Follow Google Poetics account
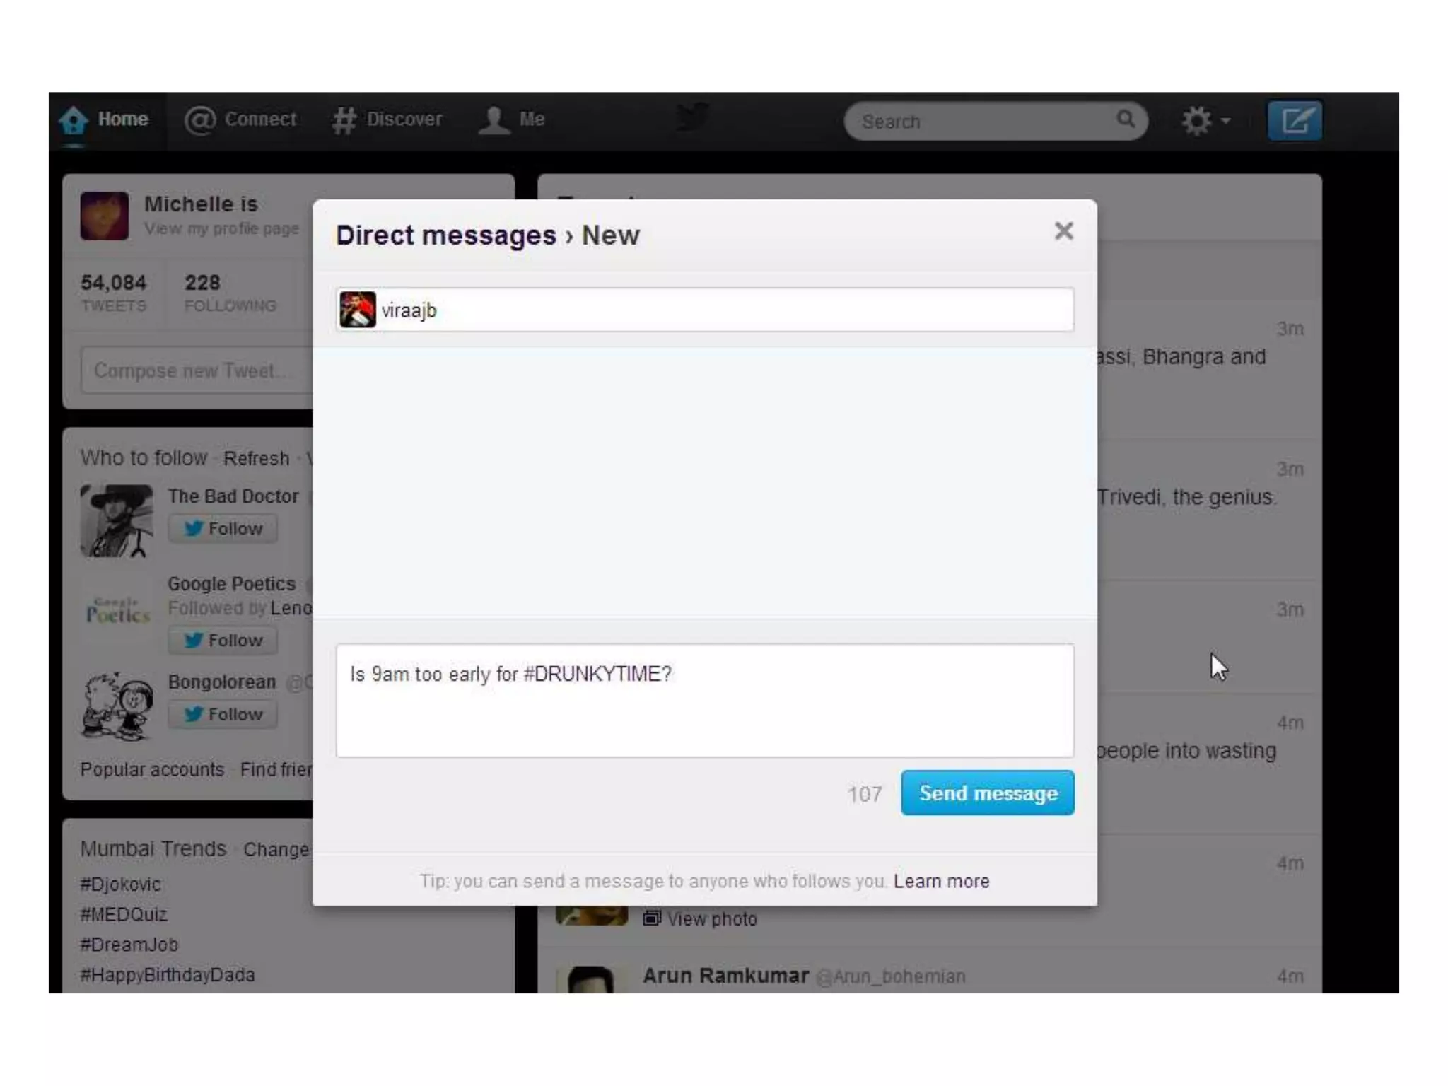The image size is (1448, 1086). [x=223, y=641]
